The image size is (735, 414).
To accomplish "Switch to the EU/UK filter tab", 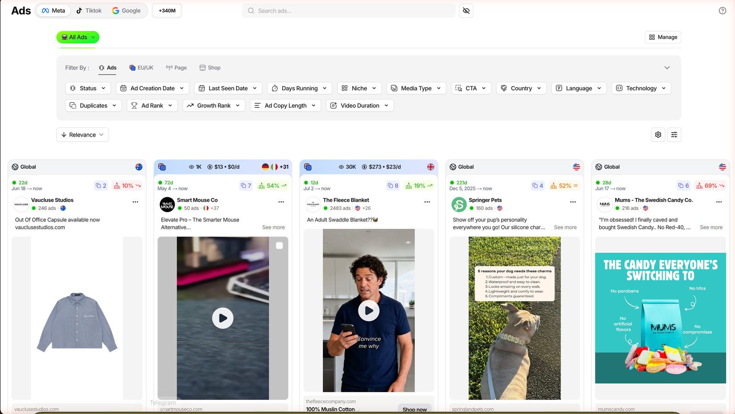I will coord(141,68).
